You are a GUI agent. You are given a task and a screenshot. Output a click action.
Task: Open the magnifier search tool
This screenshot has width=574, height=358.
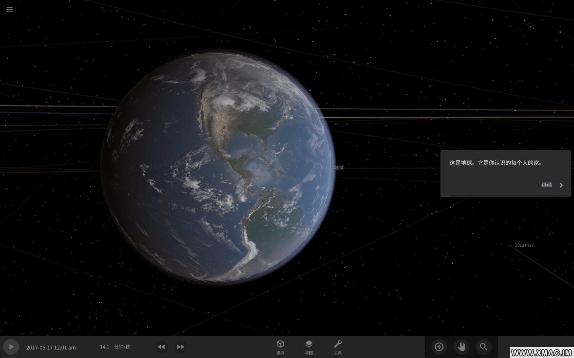pos(484,347)
